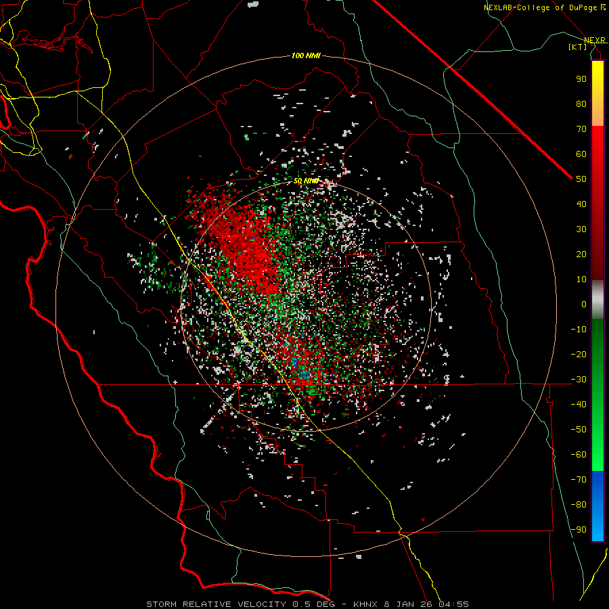This screenshot has width=609, height=609.
Task: Select the 100 NMI range ring label
Action: tap(306, 55)
